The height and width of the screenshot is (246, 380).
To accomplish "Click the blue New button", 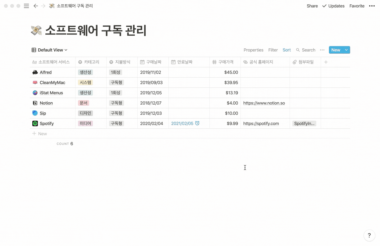I will tap(336, 50).
